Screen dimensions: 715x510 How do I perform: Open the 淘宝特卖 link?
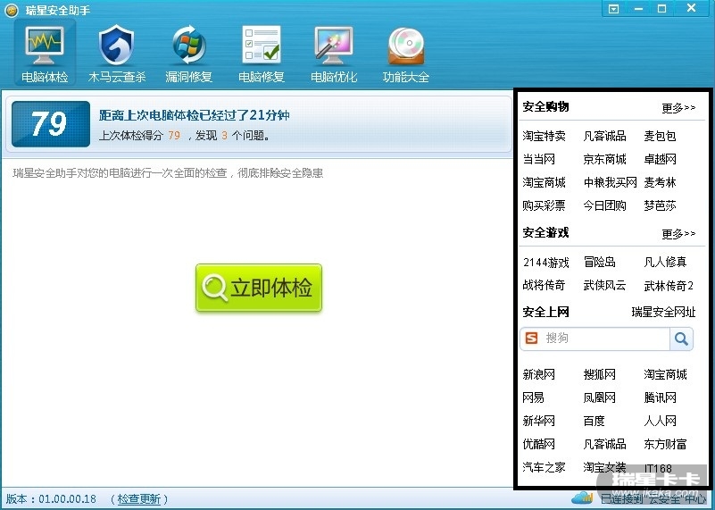(x=544, y=136)
